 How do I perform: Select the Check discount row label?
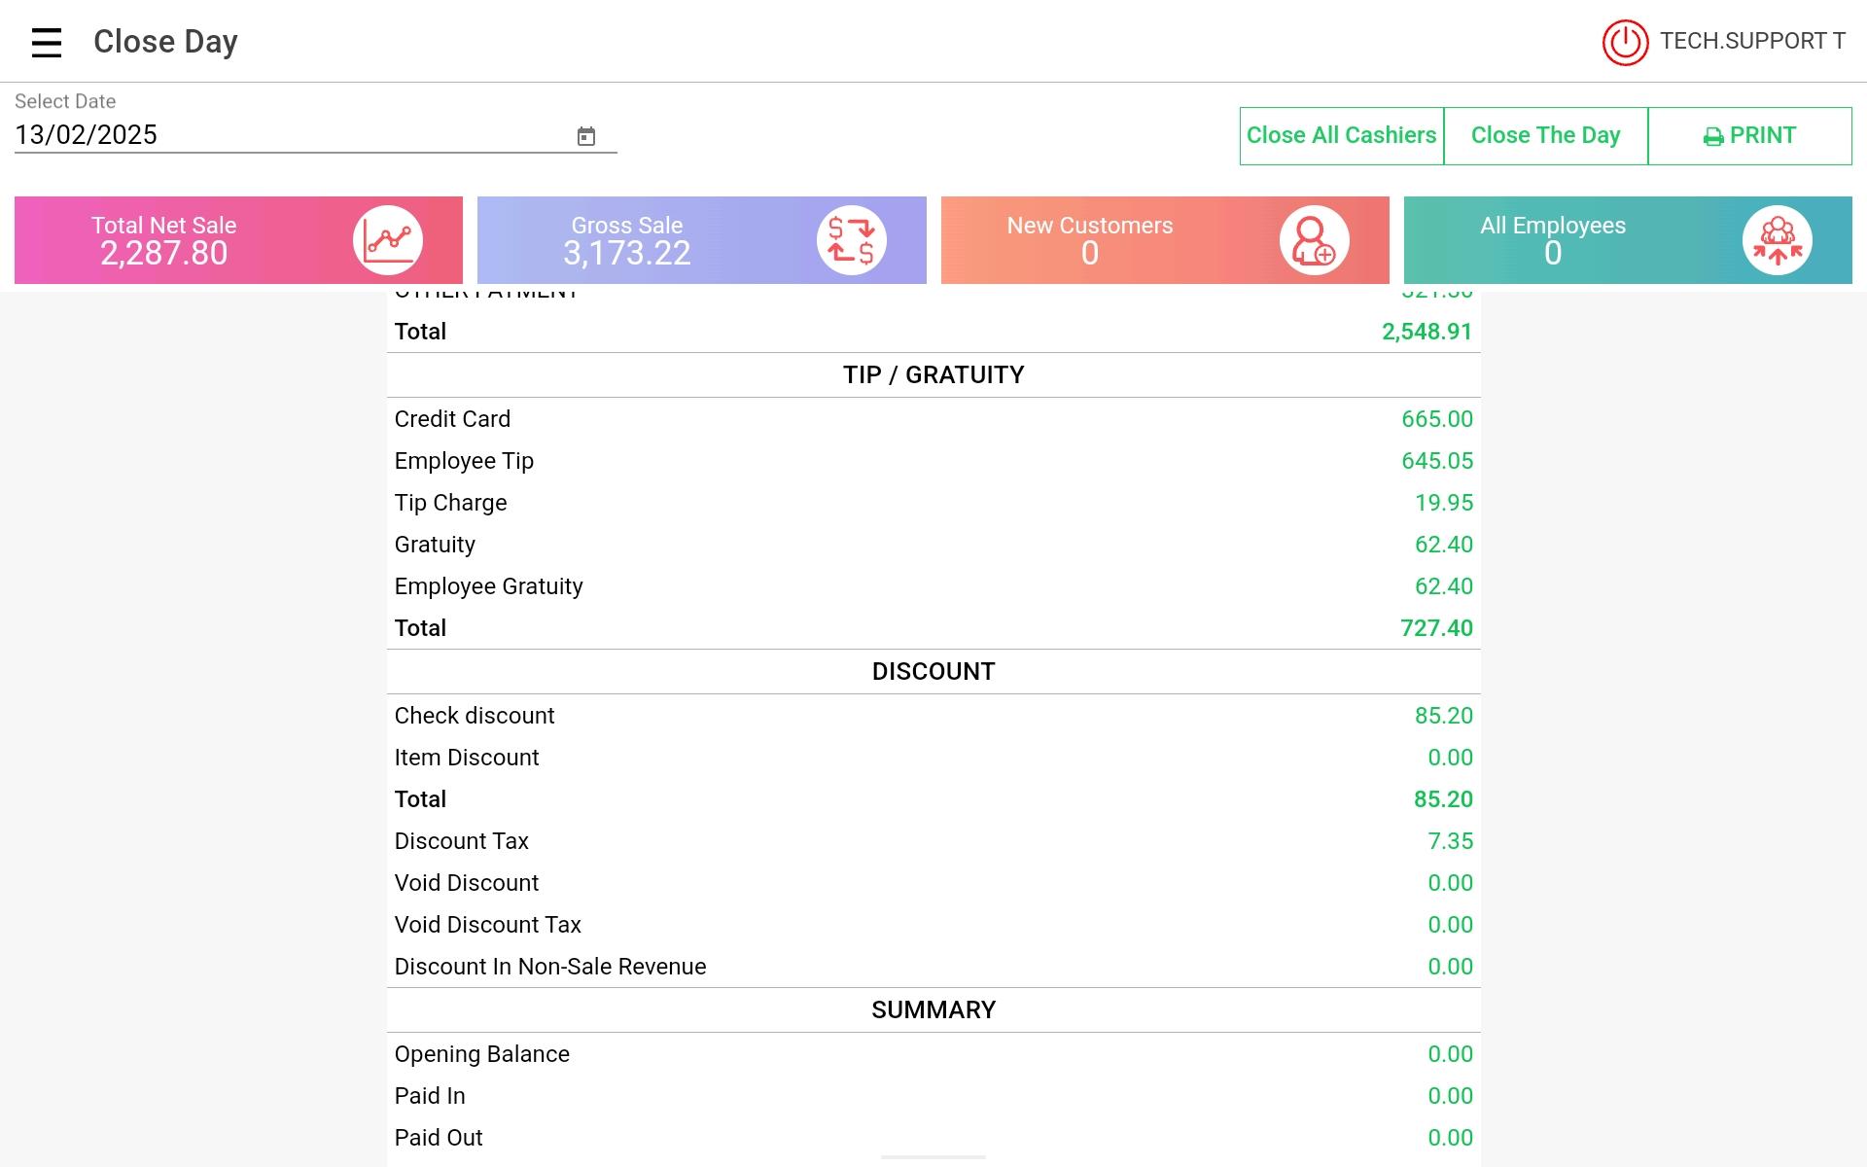[x=475, y=716]
